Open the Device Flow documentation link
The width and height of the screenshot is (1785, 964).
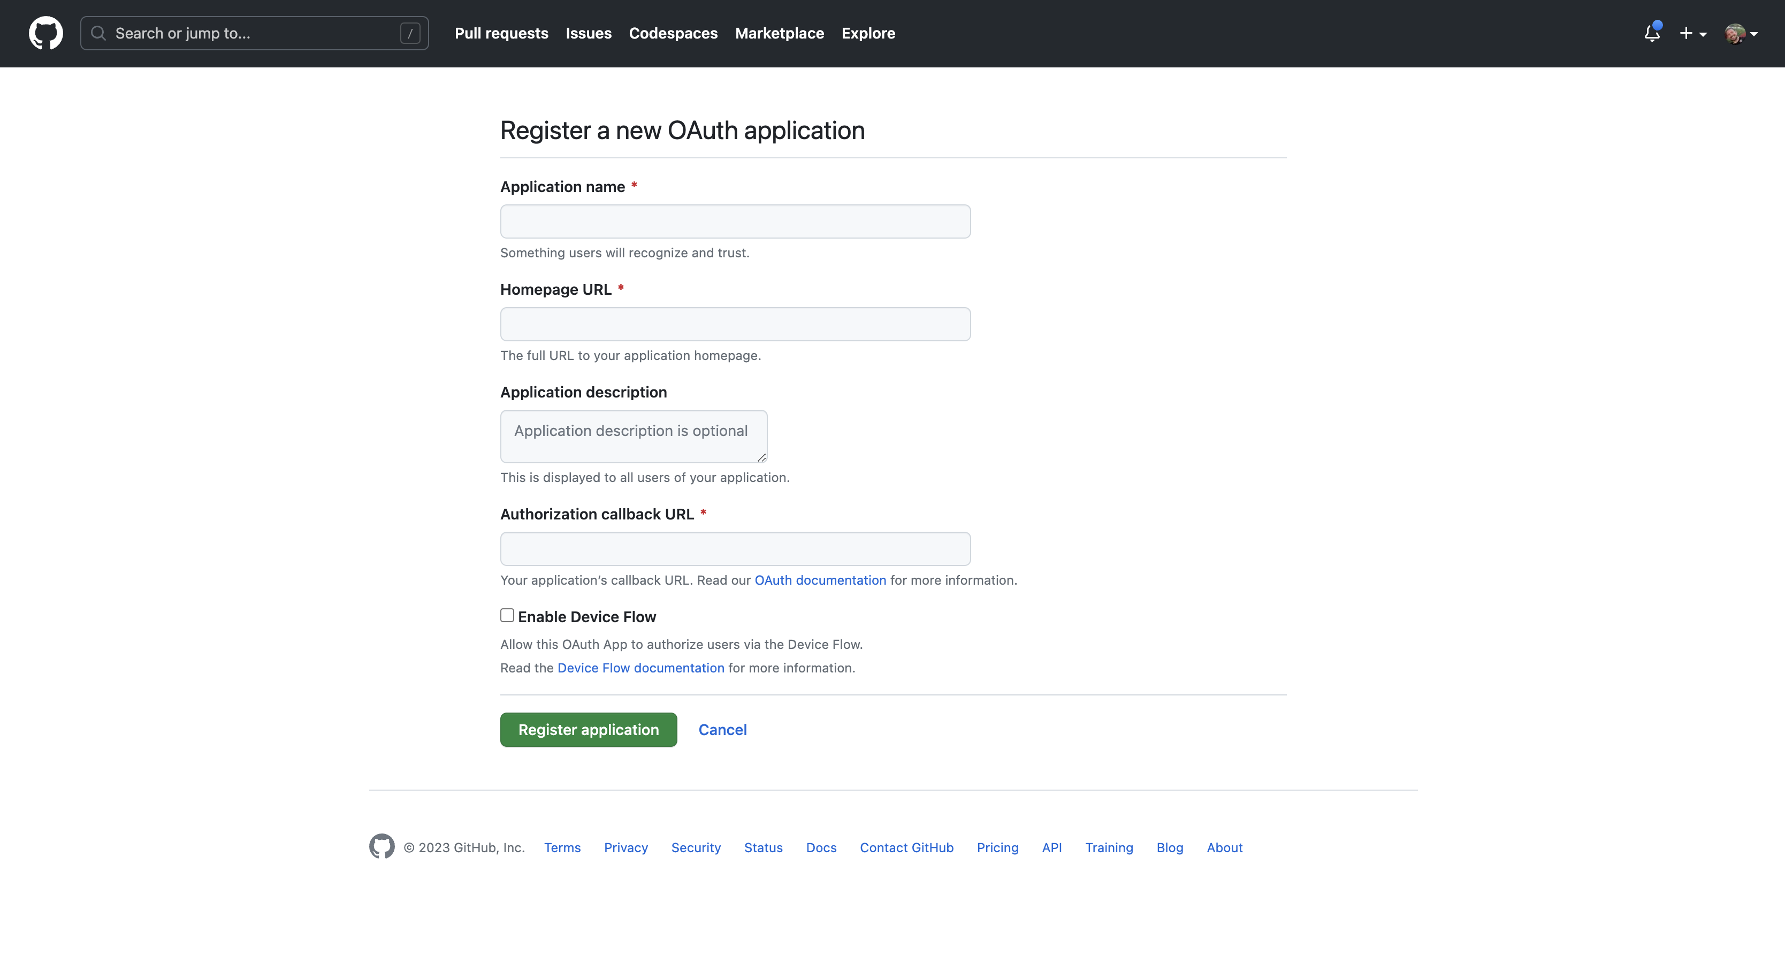(640, 667)
